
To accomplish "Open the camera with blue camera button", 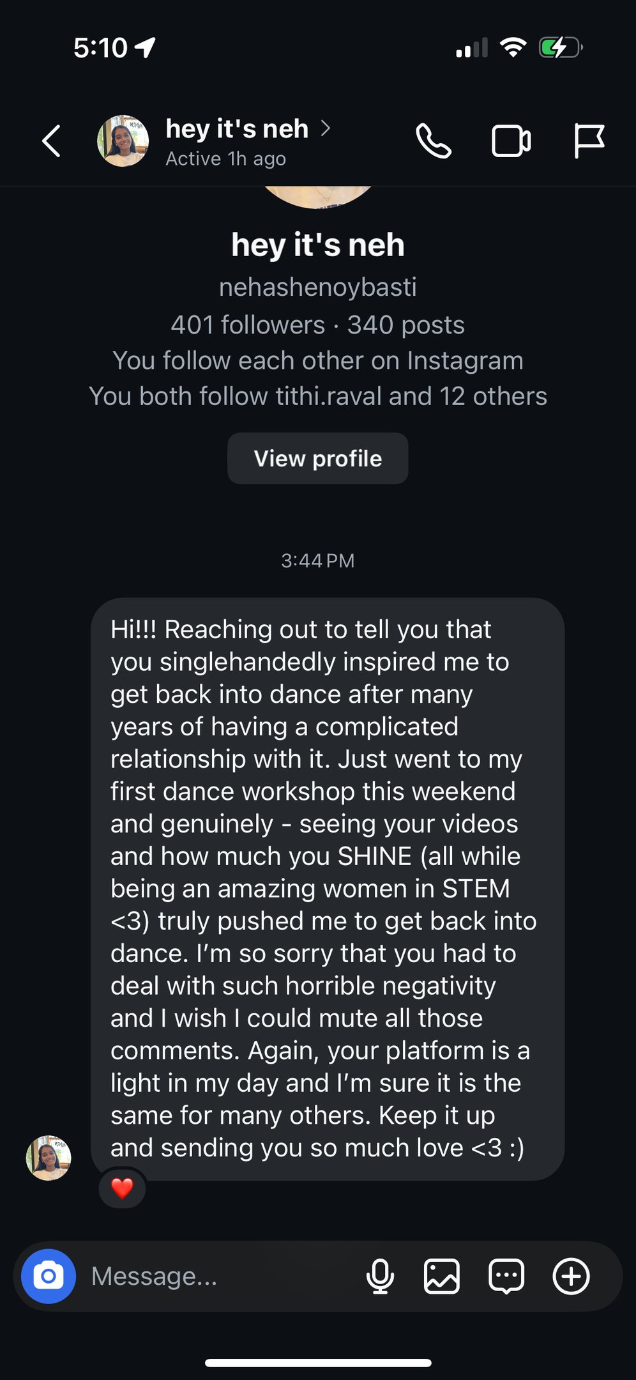I will pyautogui.click(x=49, y=1276).
